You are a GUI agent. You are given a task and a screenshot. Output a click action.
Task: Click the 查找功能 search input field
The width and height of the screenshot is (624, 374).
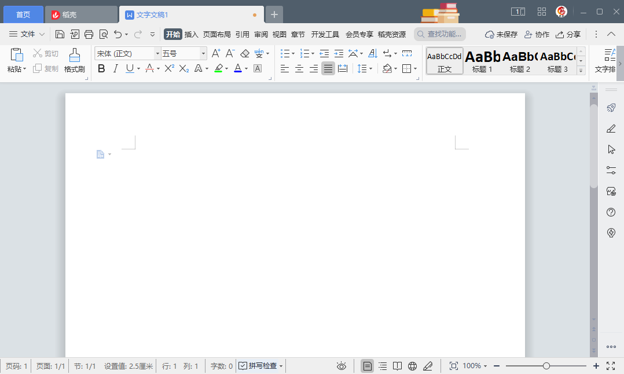pos(445,34)
